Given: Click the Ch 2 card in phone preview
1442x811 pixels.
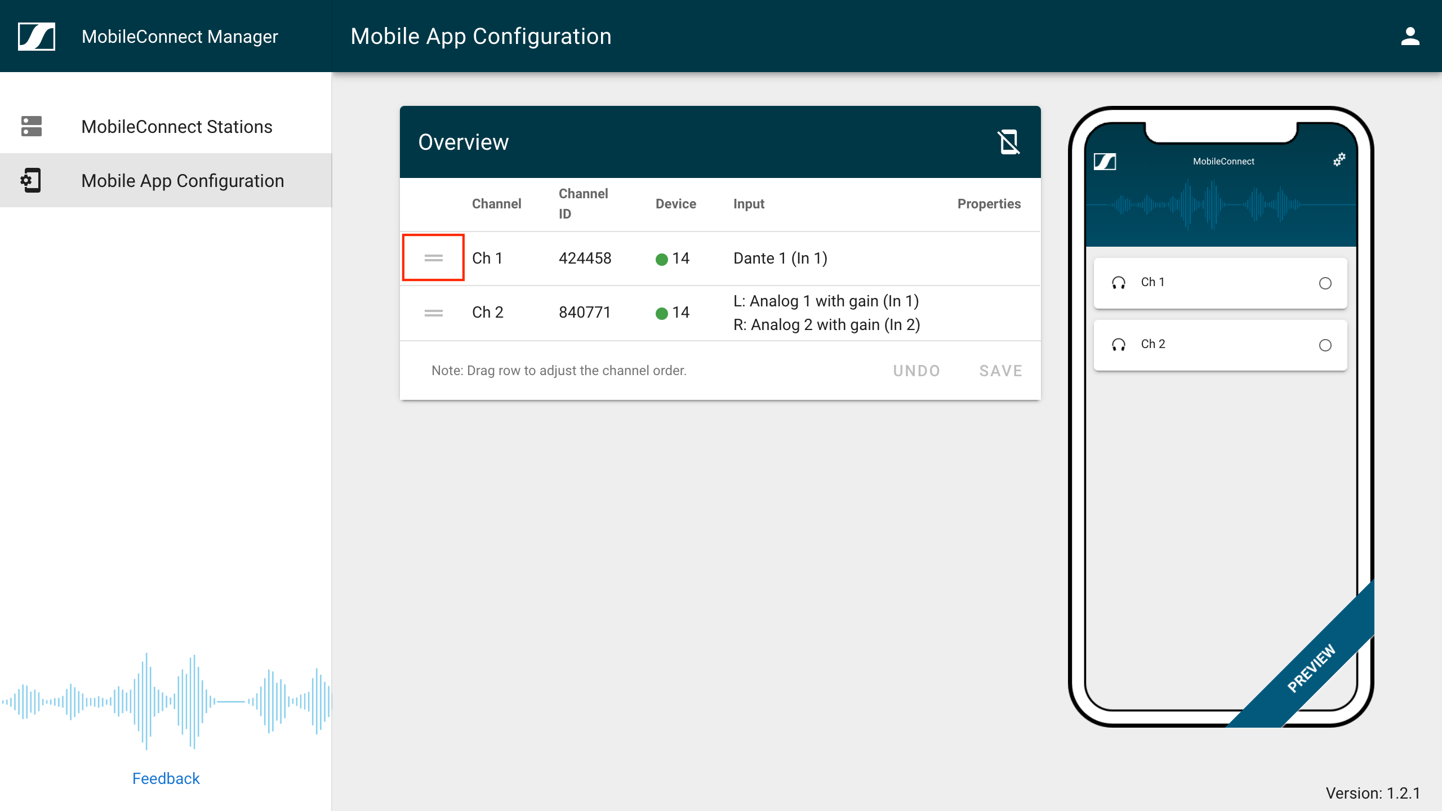Looking at the screenshot, I should click(x=1220, y=345).
